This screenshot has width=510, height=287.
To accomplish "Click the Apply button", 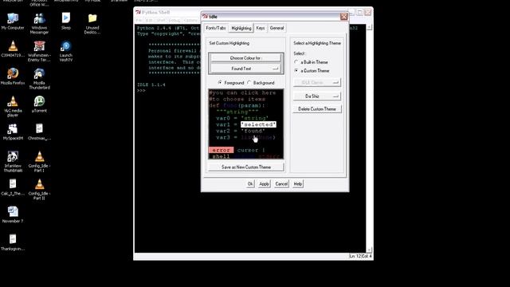I will click(x=264, y=184).
